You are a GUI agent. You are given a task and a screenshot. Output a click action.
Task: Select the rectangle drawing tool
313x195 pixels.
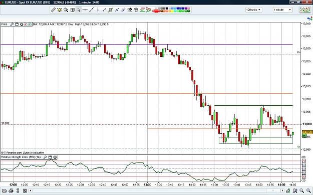pos(111,10)
